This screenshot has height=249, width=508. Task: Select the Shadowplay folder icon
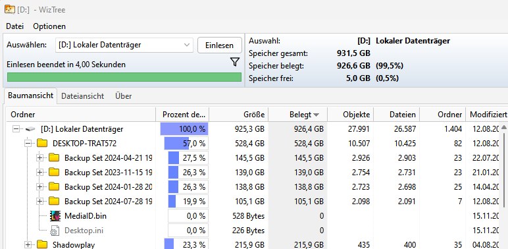[42, 244]
